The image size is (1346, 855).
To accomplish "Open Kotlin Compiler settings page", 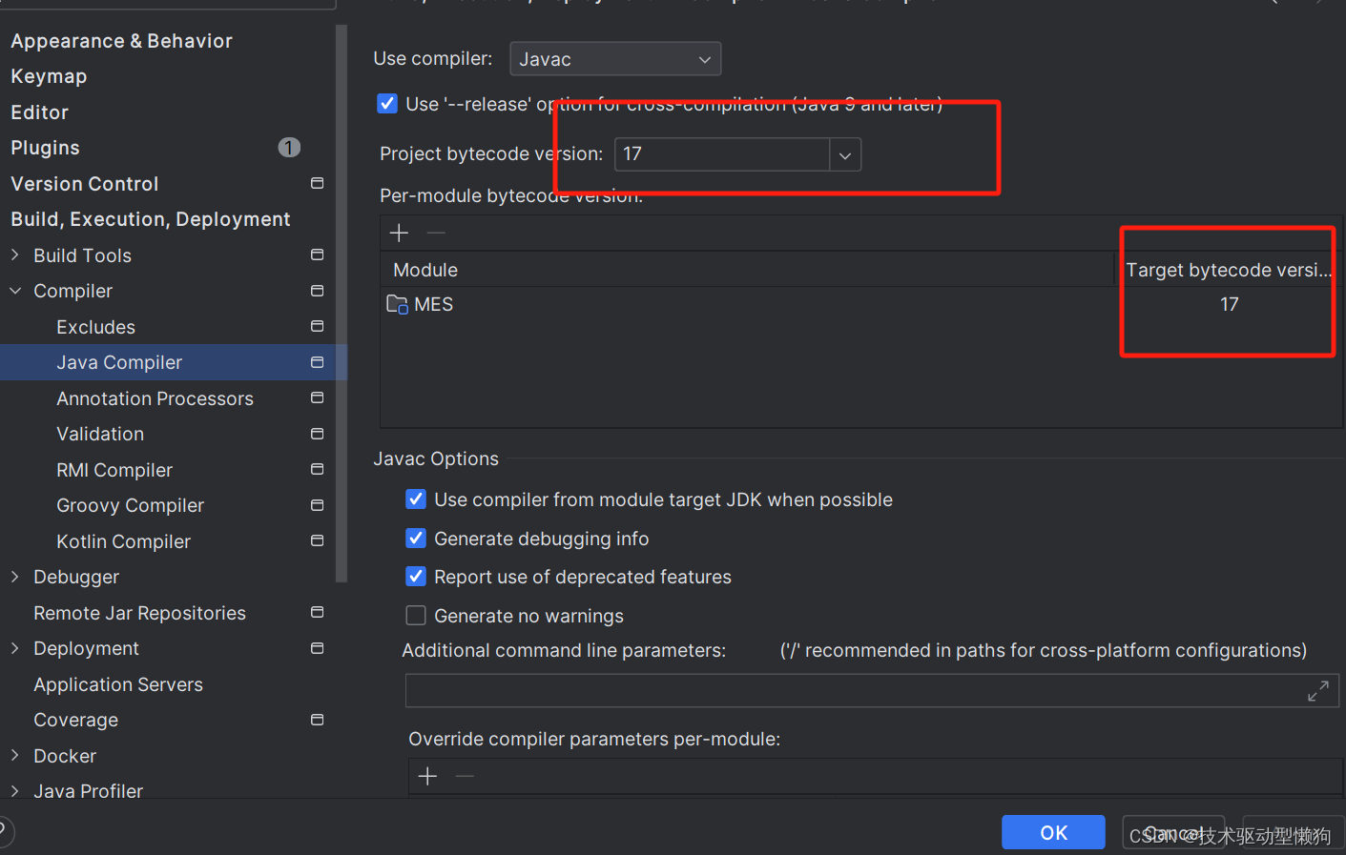I will [x=123, y=541].
